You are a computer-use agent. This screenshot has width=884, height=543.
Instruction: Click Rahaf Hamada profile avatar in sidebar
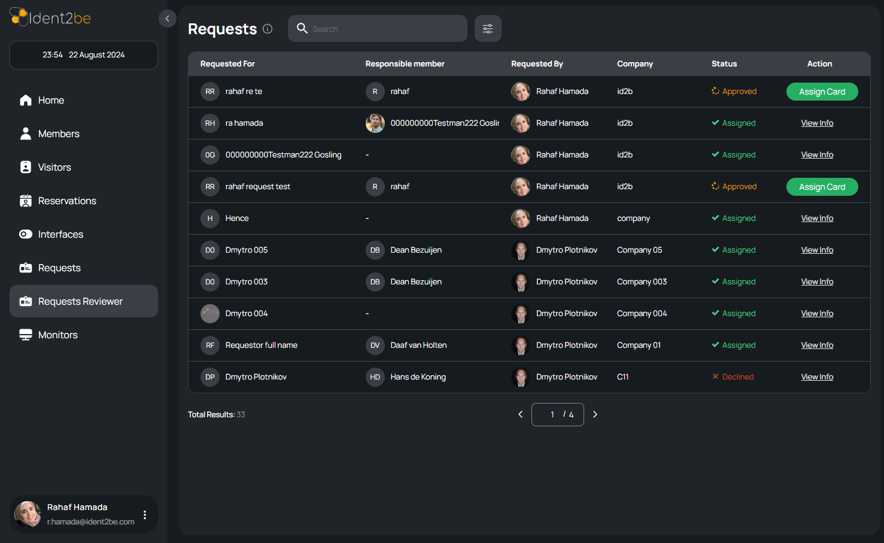(28, 514)
